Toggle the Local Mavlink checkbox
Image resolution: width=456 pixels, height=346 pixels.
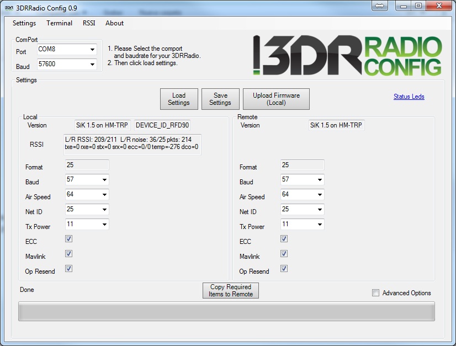68,254
